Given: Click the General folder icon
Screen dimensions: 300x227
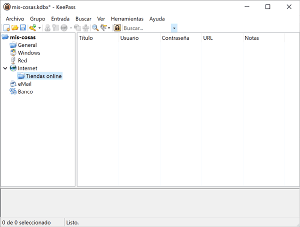Looking at the screenshot, I should pos(13,45).
